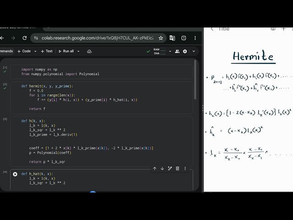Bookmark this page with the star icon

(x=161, y=38)
